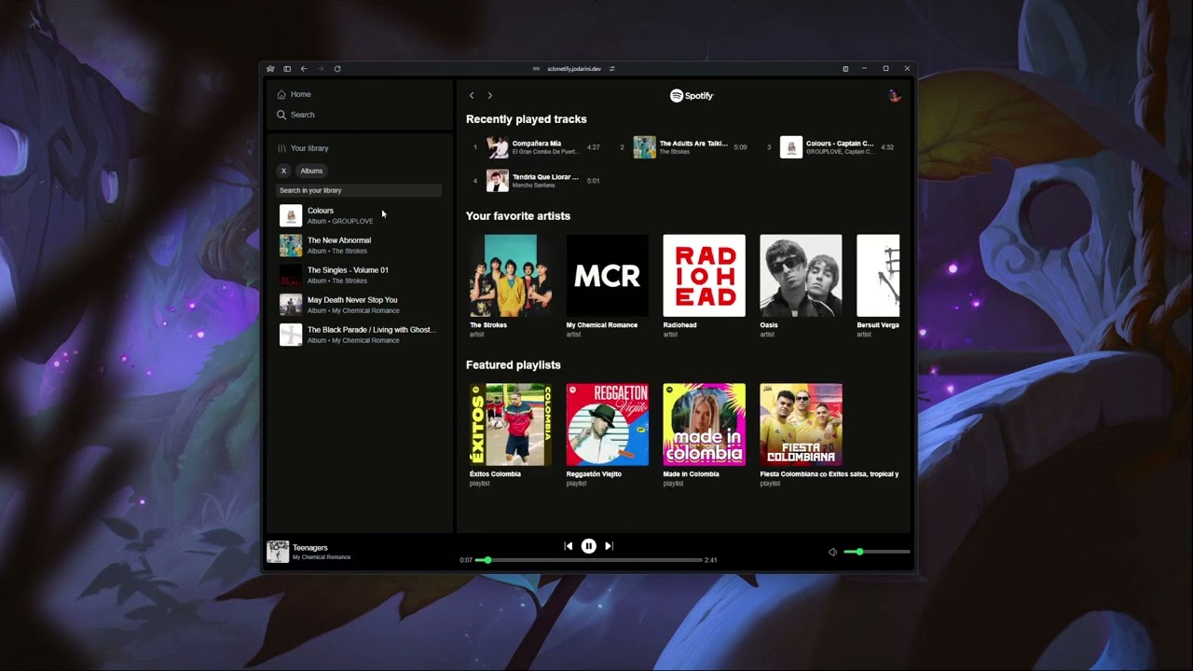
Task: Click the Colours album cover in library
Action: (x=291, y=215)
